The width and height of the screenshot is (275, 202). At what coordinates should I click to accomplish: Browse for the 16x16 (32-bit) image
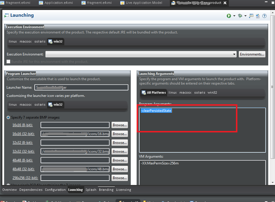[x=120, y=134]
